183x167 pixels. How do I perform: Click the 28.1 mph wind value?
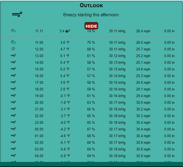[x=143, y=89]
